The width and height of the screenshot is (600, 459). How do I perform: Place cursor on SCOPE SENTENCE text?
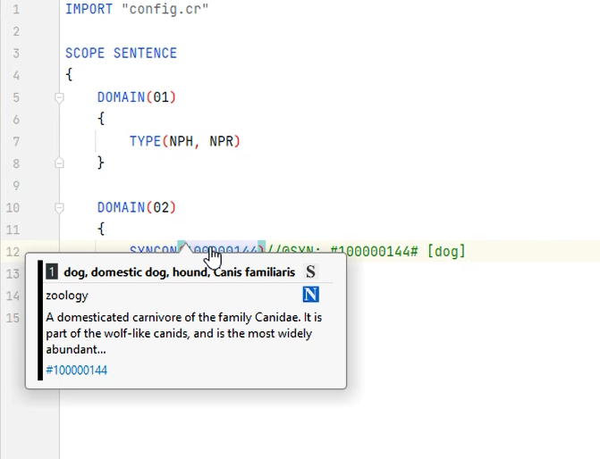(x=121, y=54)
